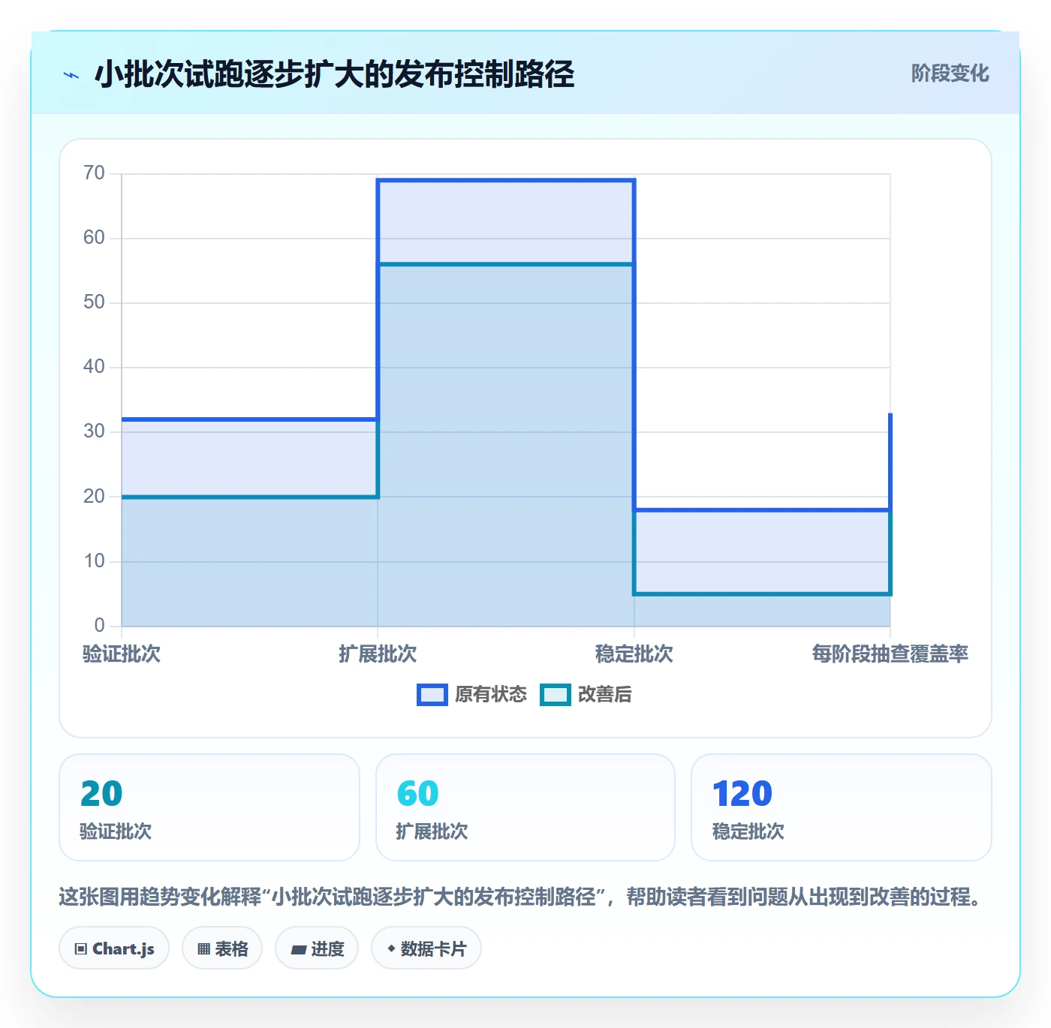
Task: Select the 进度 tag chip
Action: tap(317, 948)
